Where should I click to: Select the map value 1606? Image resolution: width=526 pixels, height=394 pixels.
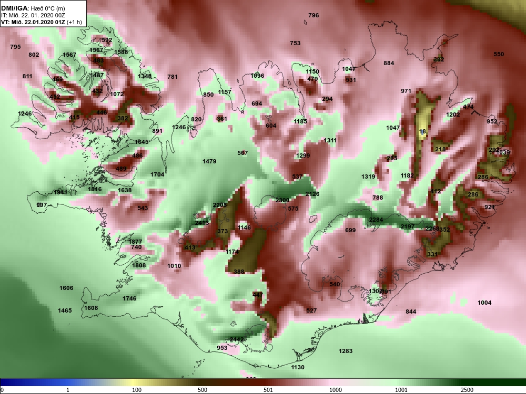pyautogui.click(x=66, y=288)
